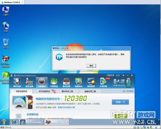The image size is (161, 129).
Task: Minimize the Ludashi window
Action: 128,76
